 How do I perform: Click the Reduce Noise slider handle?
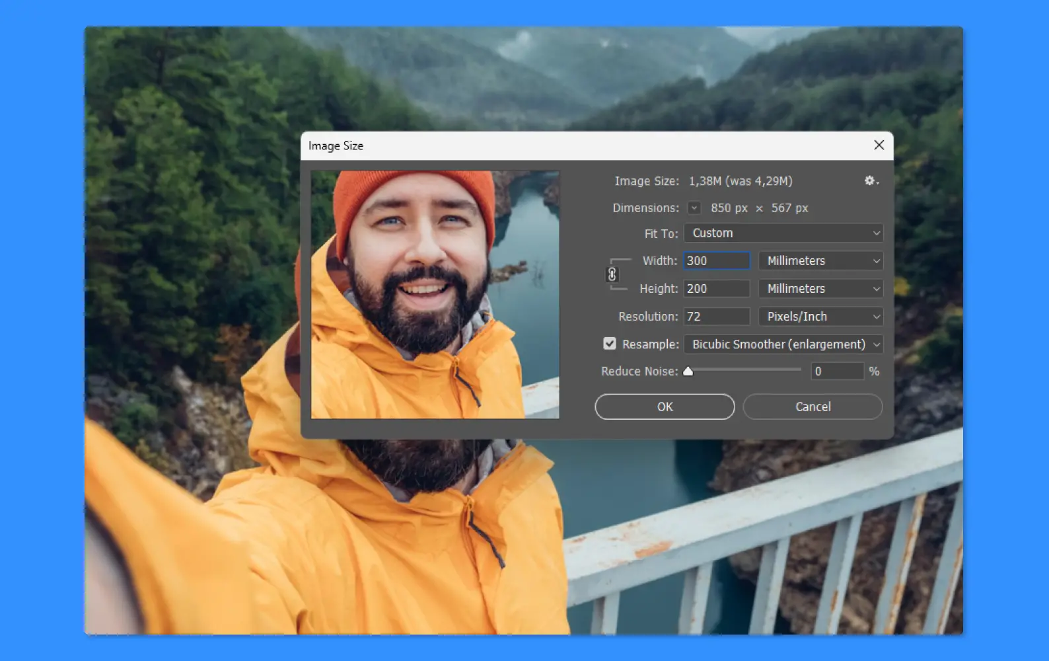point(688,371)
